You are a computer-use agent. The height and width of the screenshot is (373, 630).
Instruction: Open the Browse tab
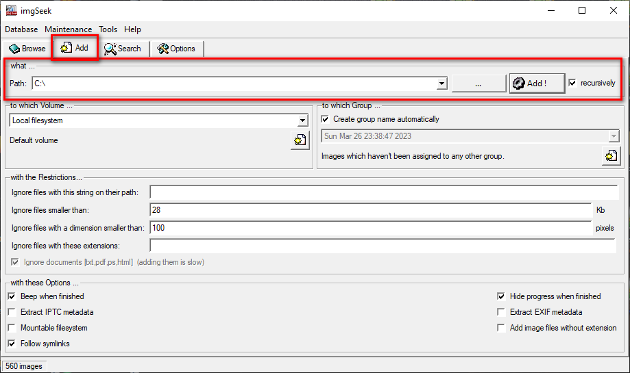click(x=27, y=49)
